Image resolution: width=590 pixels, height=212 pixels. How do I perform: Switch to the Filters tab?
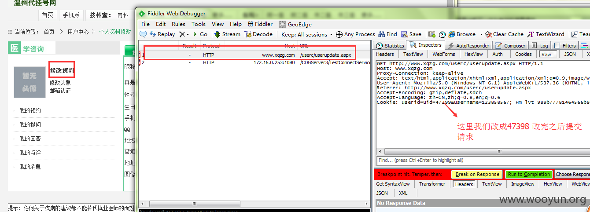click(x=564, y=45)
